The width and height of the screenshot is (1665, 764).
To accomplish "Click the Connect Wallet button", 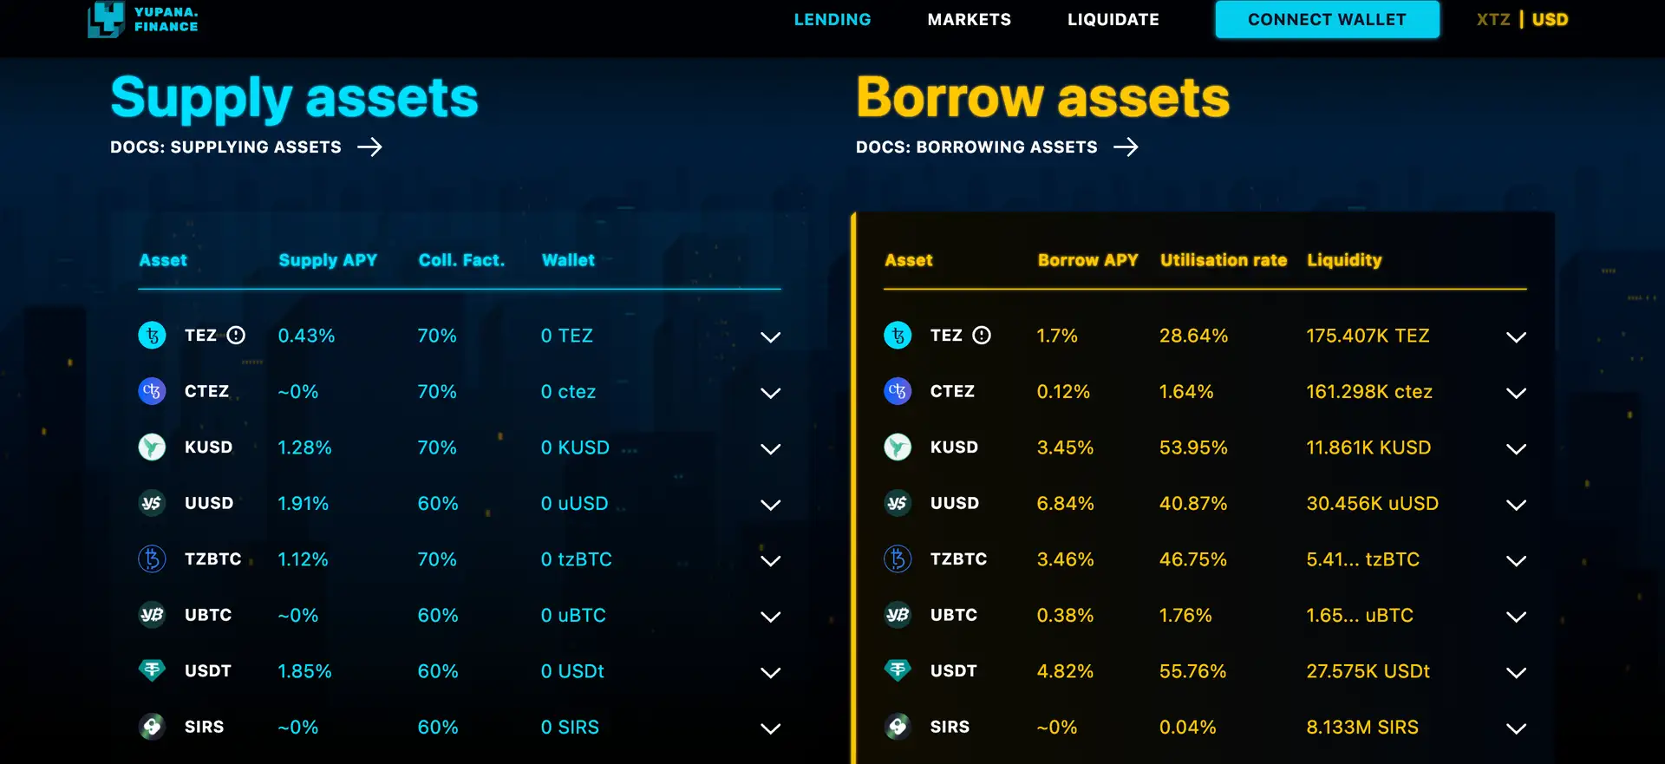I will pos(1327,20).
